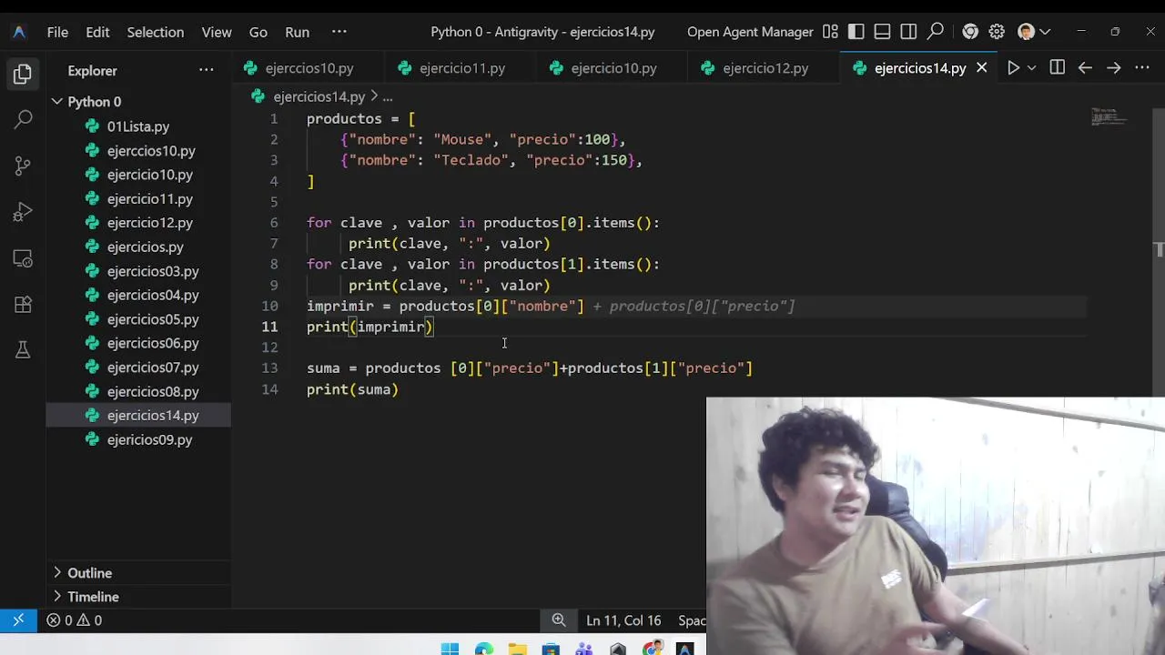Open the Selection menu
1165x655 pixels.
156,32
